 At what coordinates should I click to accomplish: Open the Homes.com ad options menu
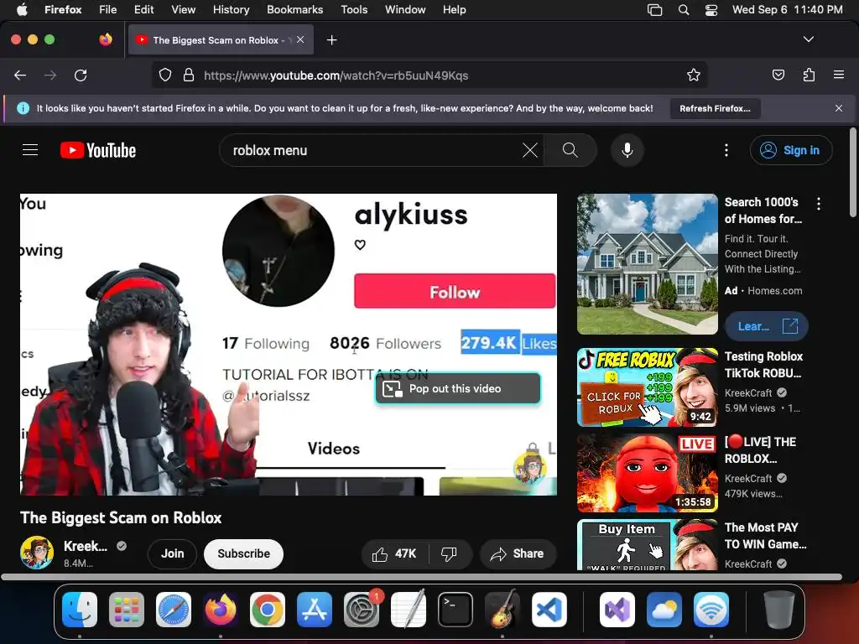[819, 204]
